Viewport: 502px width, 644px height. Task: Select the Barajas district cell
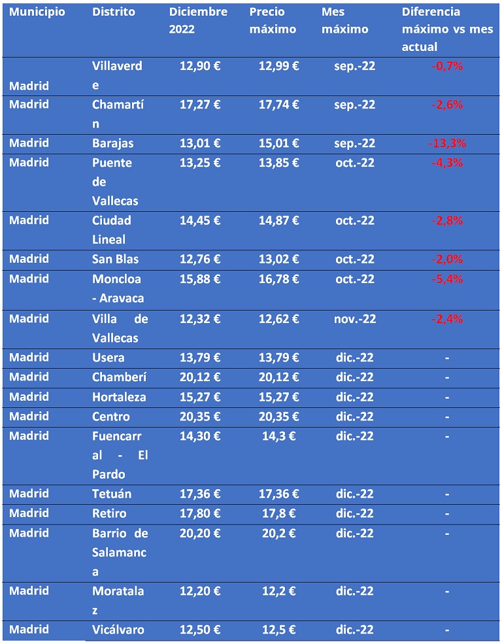click(113, 143)
